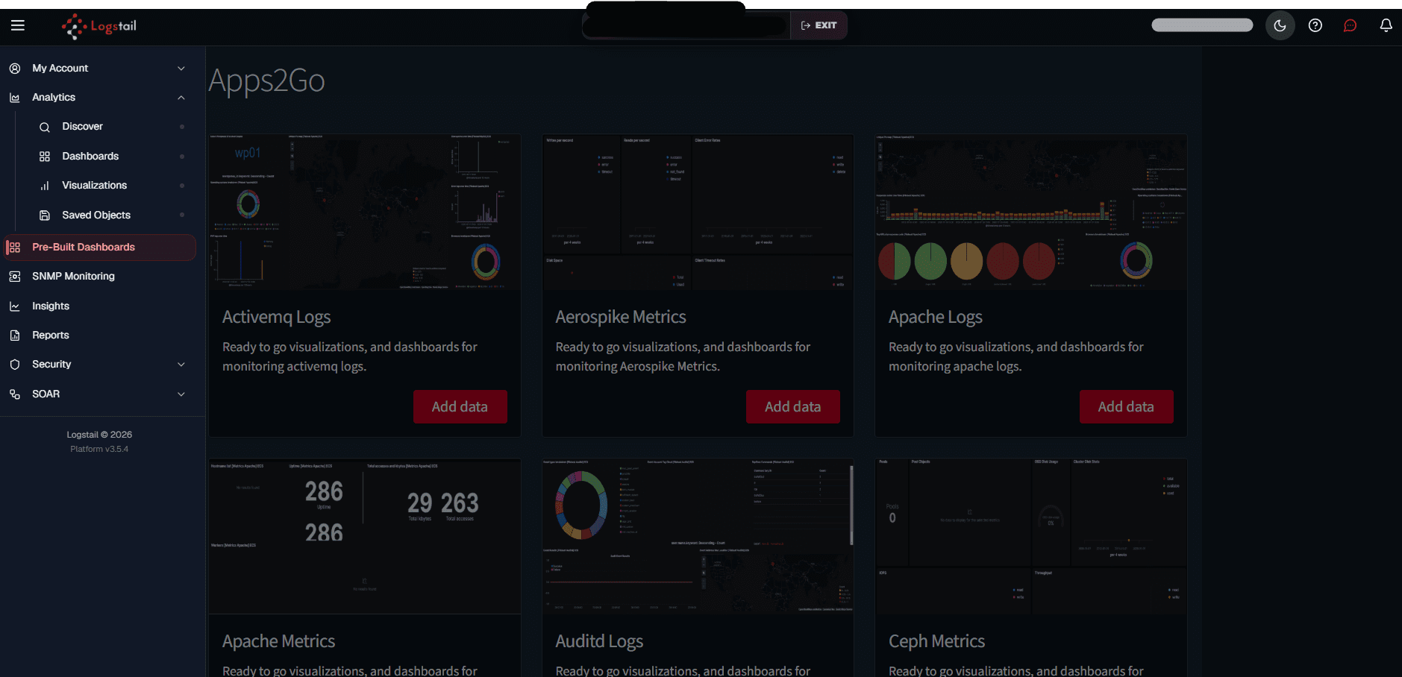Open the Aerospike Metrics dashboard thumbnail
1402x677 pixels.
coord(698,212)
